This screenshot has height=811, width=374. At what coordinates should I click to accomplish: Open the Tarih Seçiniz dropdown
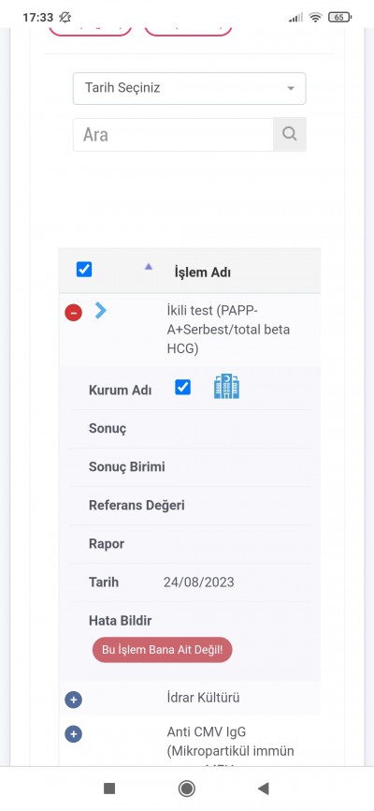pos(189,88)
